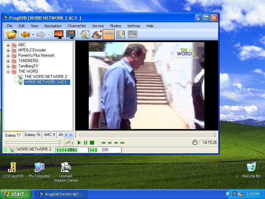The image size is (265, 199).
Task: Expand the TANDBERG folder
Action: [8, 61]
